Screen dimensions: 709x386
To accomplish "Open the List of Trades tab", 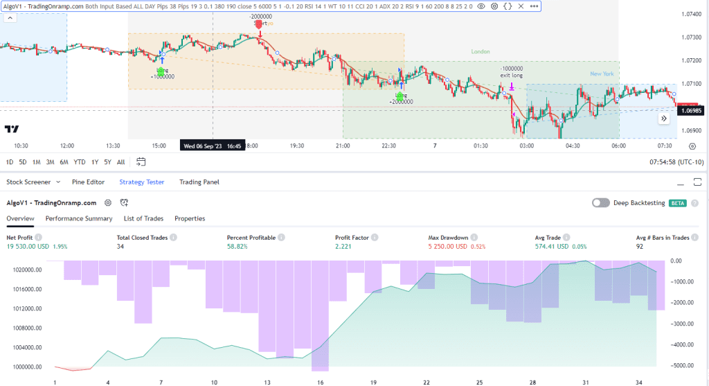I will 143,218.
